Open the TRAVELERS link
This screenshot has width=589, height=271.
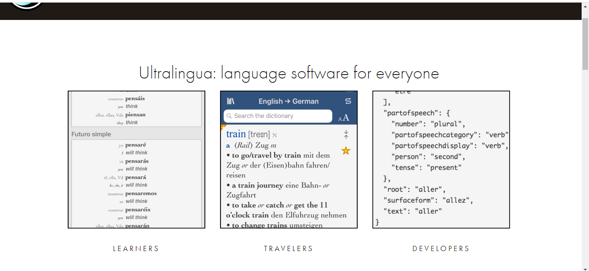click(x=289, y=248)
